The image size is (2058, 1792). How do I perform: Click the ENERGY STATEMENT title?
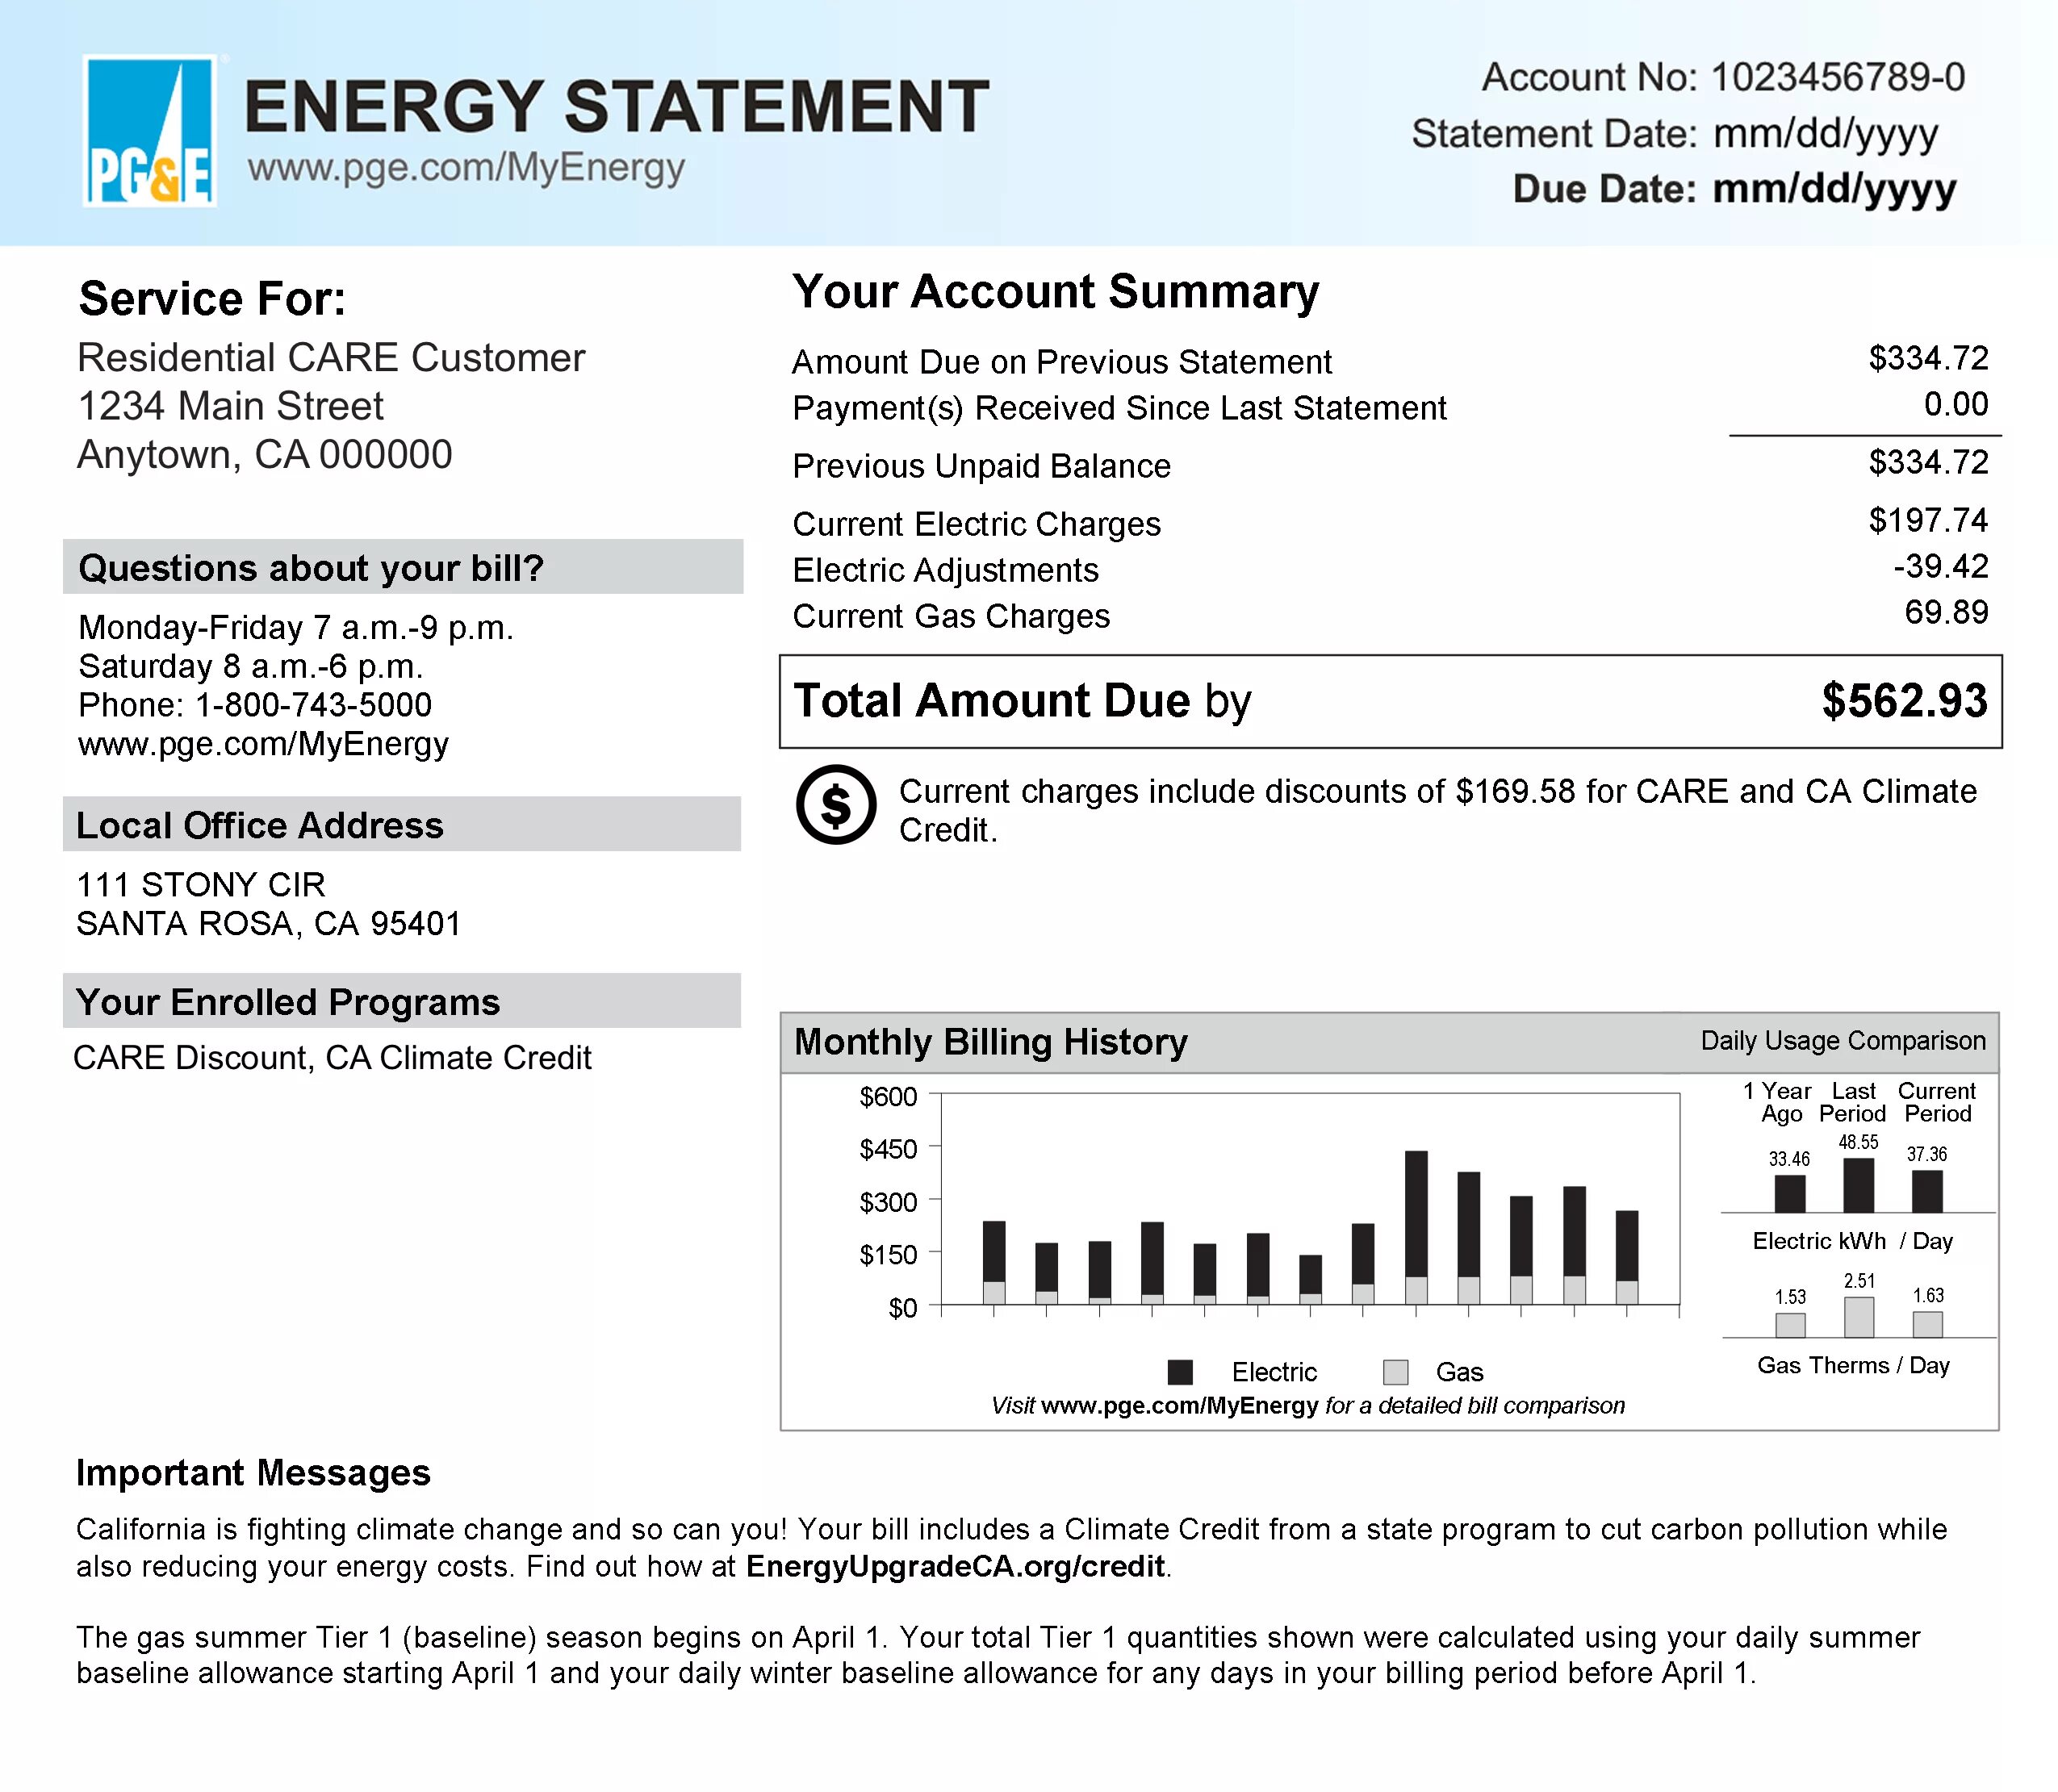click(x=616, y=106)
